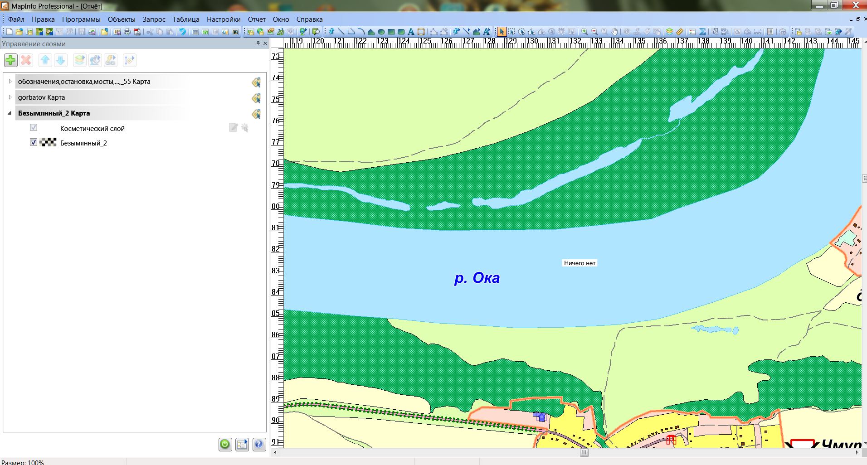Collapse the Безымянный_2 Карта group
The width and height of the screenshot is (867, 465).
(x=10, y=113)
